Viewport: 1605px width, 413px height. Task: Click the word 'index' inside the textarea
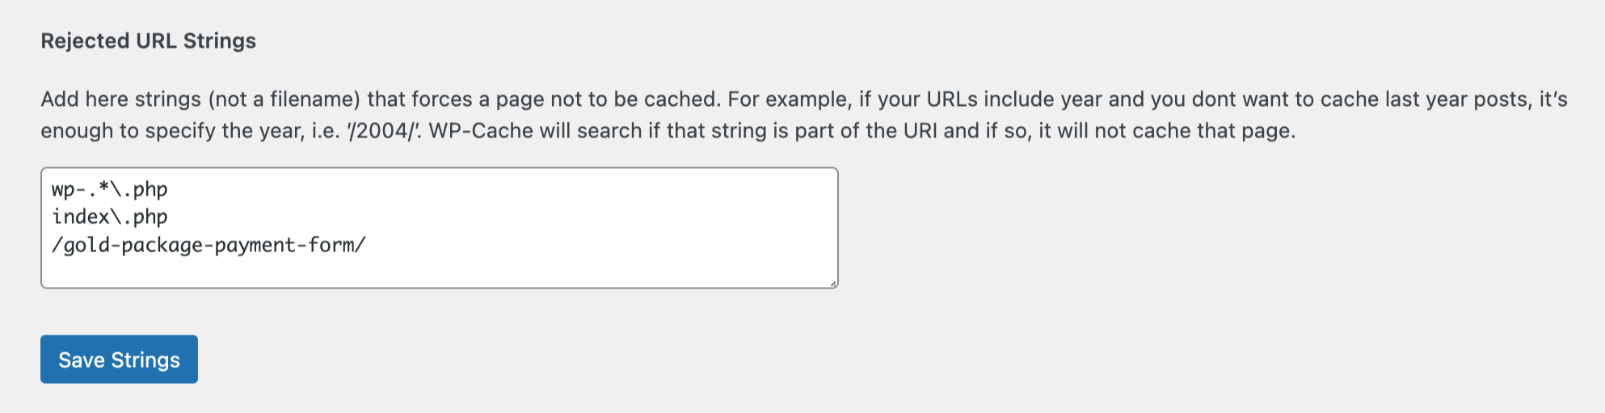[81, 217]
